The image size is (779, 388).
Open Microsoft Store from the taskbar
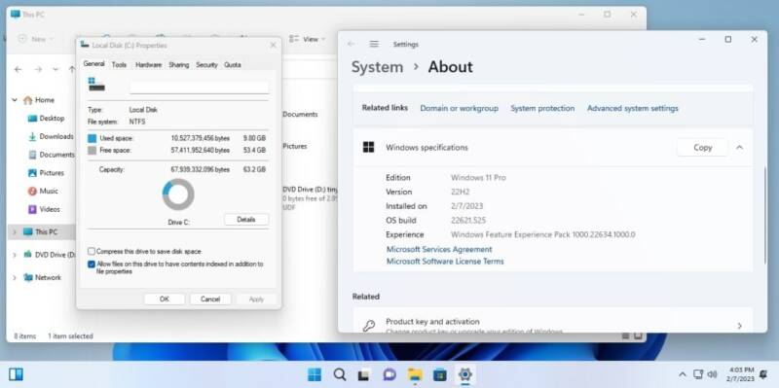point(440,374)
